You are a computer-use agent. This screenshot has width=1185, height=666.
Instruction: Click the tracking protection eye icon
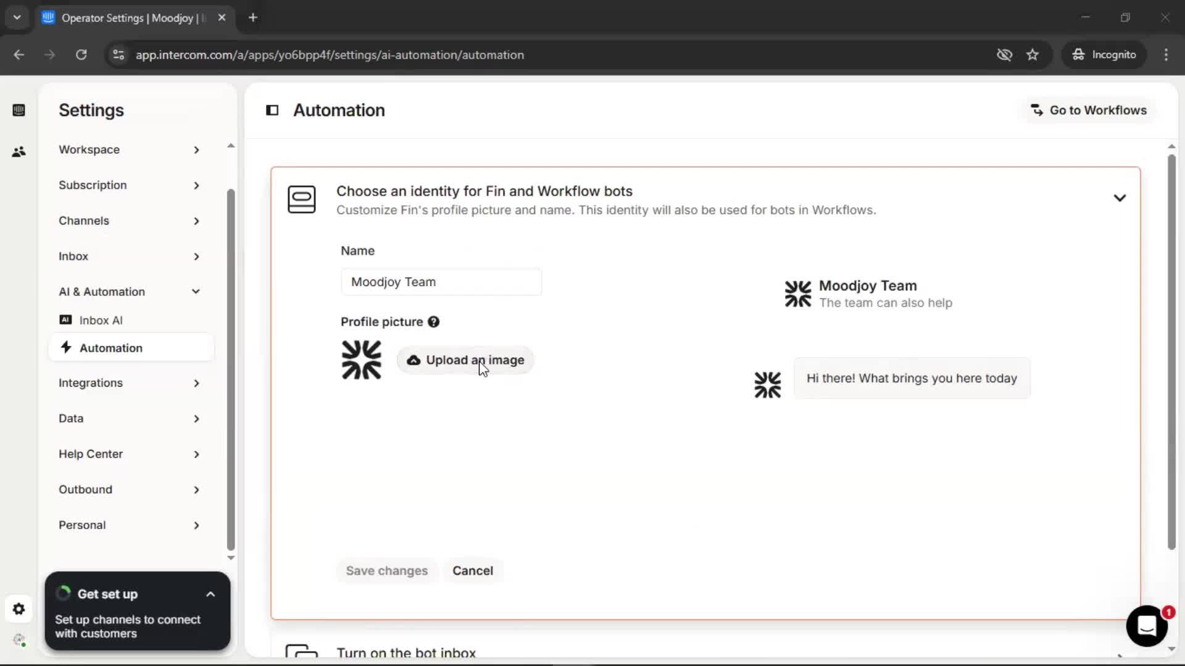click(x=1005, y=55)
